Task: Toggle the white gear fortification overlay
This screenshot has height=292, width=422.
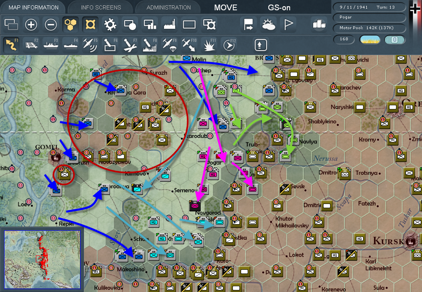Action: tap(110, 25)
